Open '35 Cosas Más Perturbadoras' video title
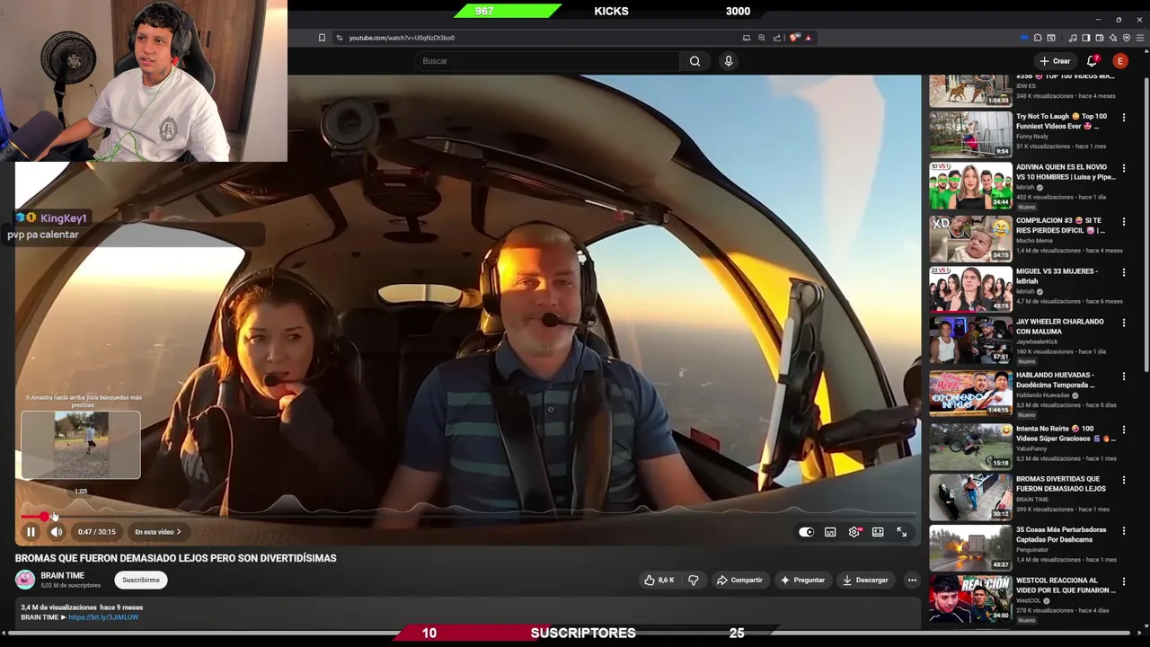 tap(1061, 535)
